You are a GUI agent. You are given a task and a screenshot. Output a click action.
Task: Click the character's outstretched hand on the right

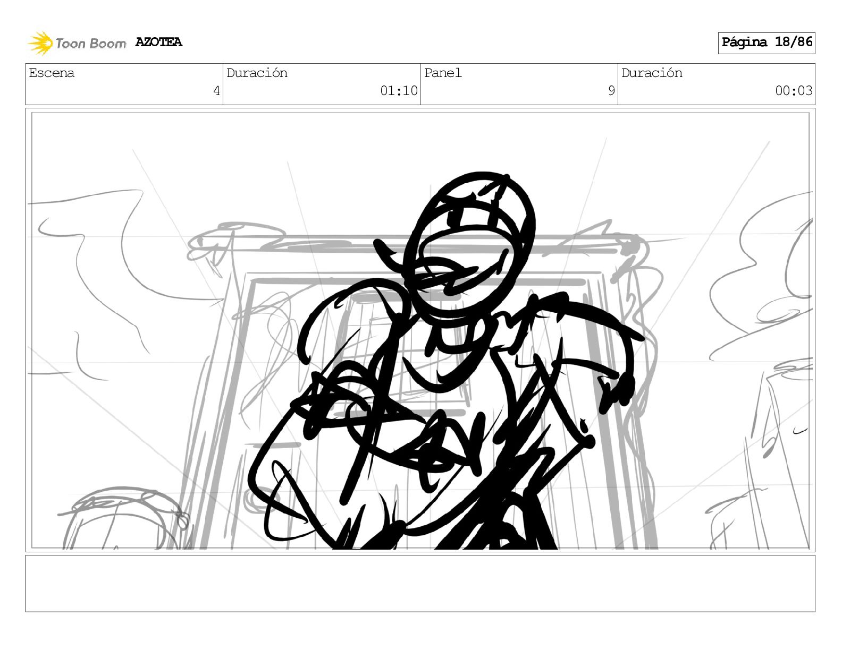[x=617, y=390]
